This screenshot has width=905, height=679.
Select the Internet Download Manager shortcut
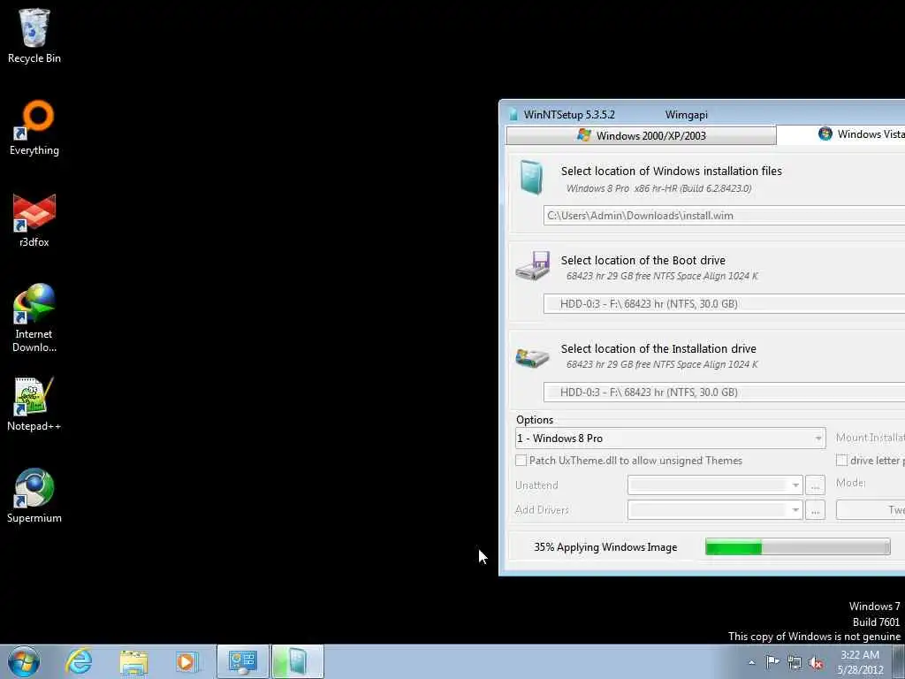coord(34,317)
